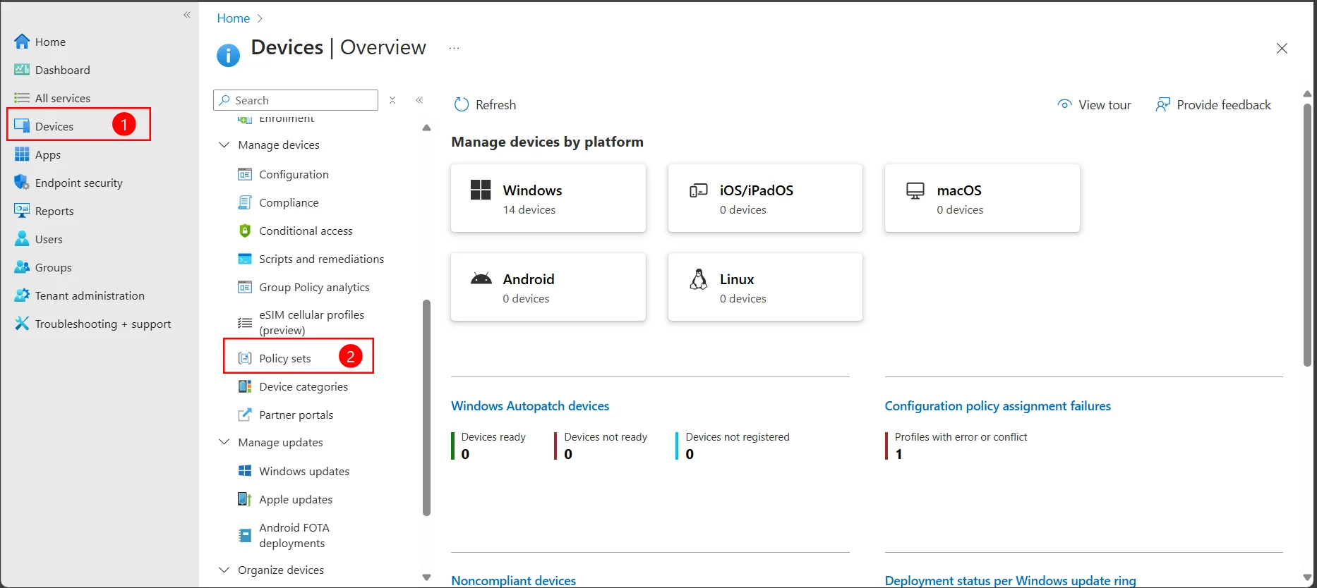Open Tenant administration icon

[x=22, y=295]
